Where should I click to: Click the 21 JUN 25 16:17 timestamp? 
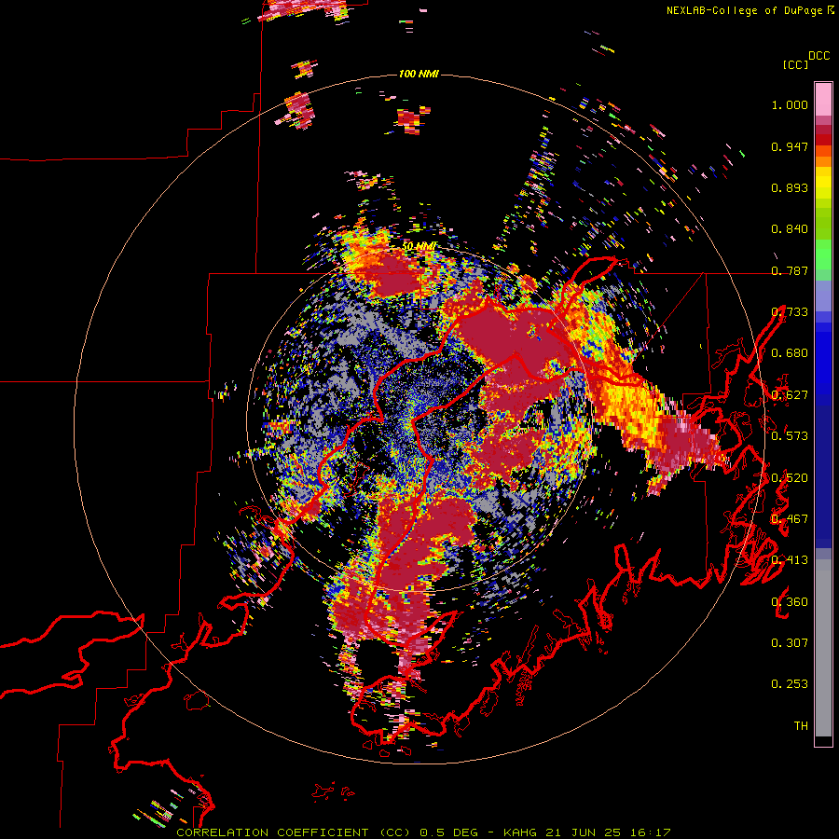608,832
